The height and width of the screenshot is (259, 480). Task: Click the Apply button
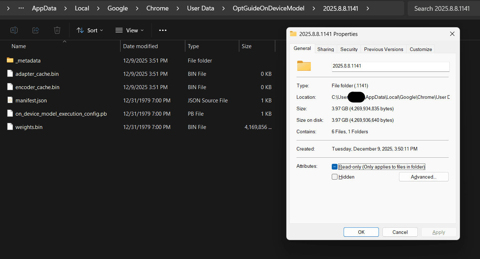[x=439, y=232]
